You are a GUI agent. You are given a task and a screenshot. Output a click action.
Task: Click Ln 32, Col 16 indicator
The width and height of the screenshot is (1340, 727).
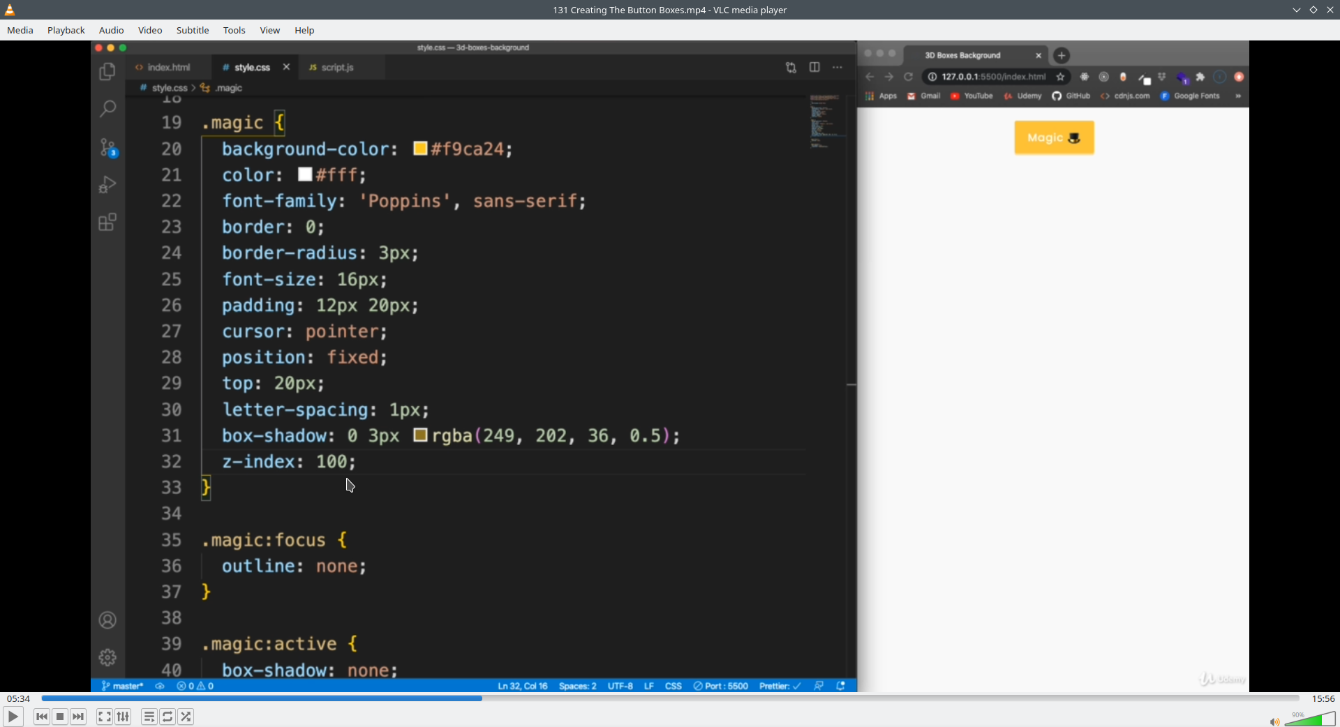pos(523,686)
